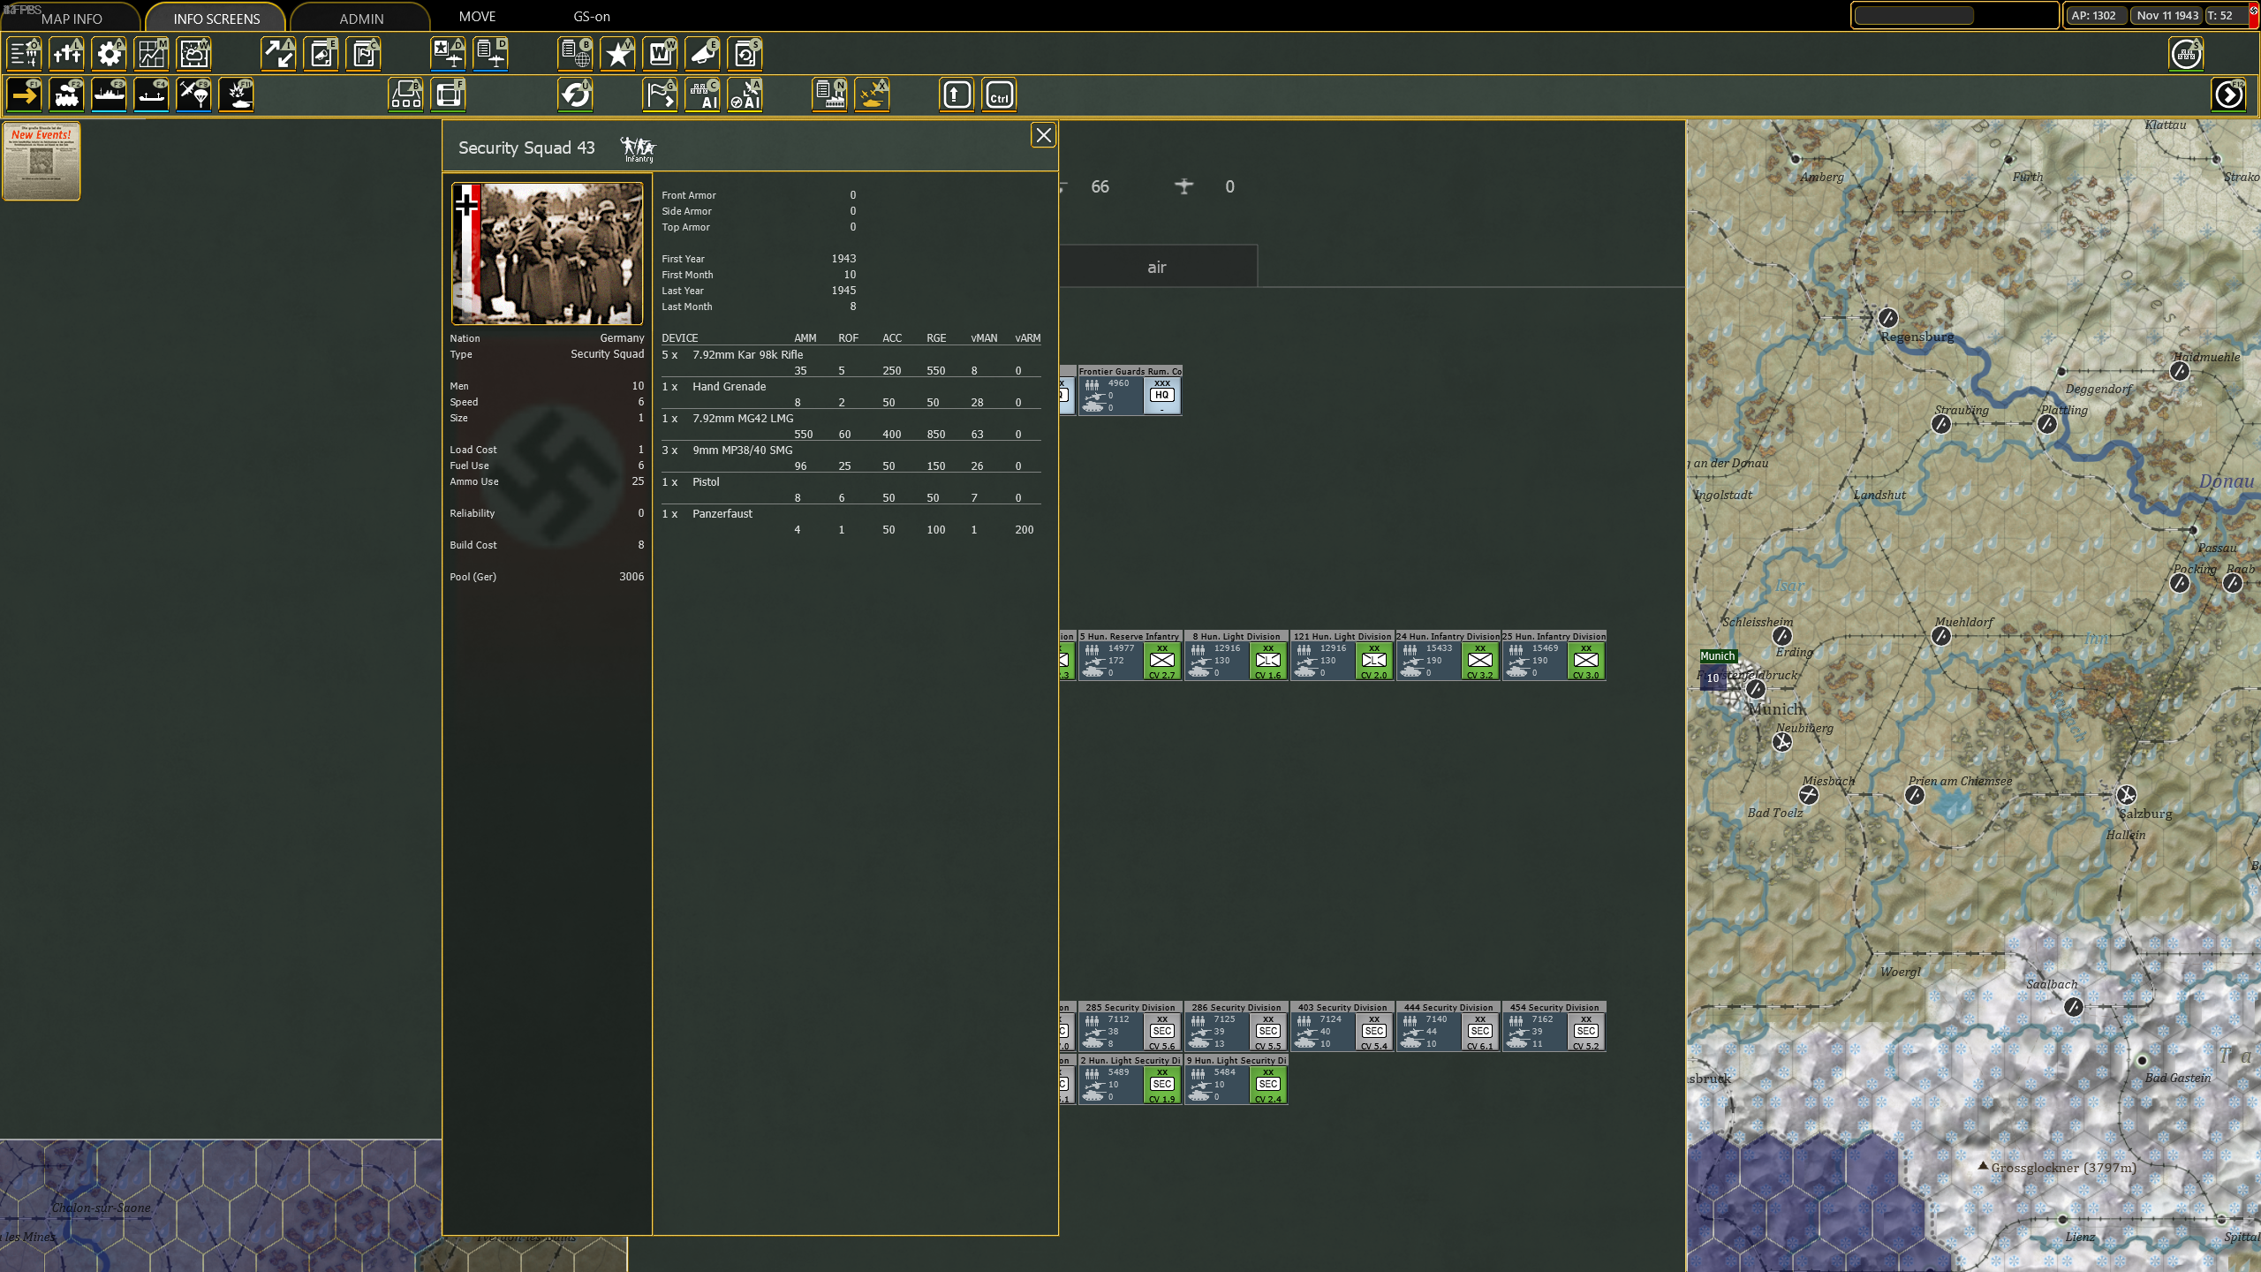Select the 121 Hun. Light Division unit
Screen dimensions: 2261x1272
1342,655
